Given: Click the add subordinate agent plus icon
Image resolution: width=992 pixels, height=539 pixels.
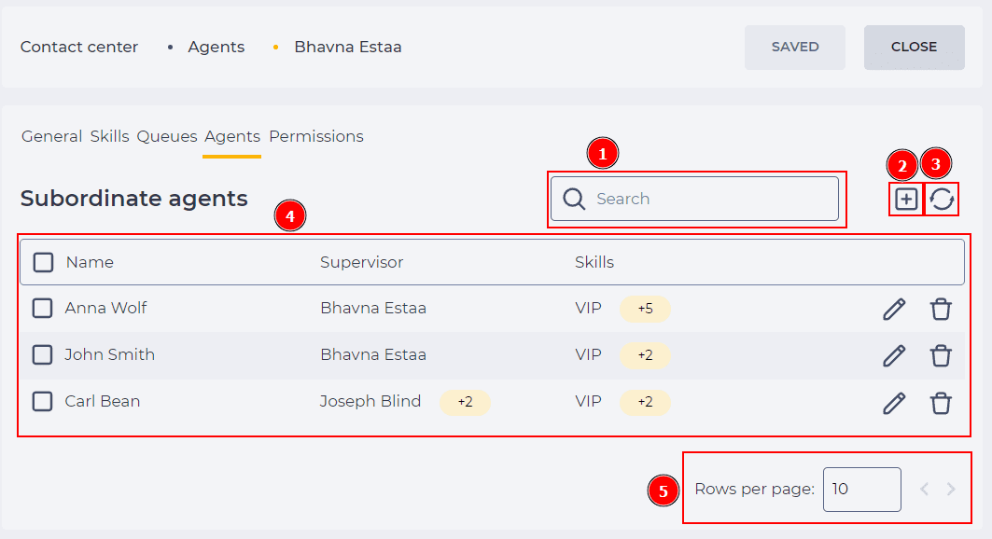Looking at the screenshot, I should click(906, 199).
